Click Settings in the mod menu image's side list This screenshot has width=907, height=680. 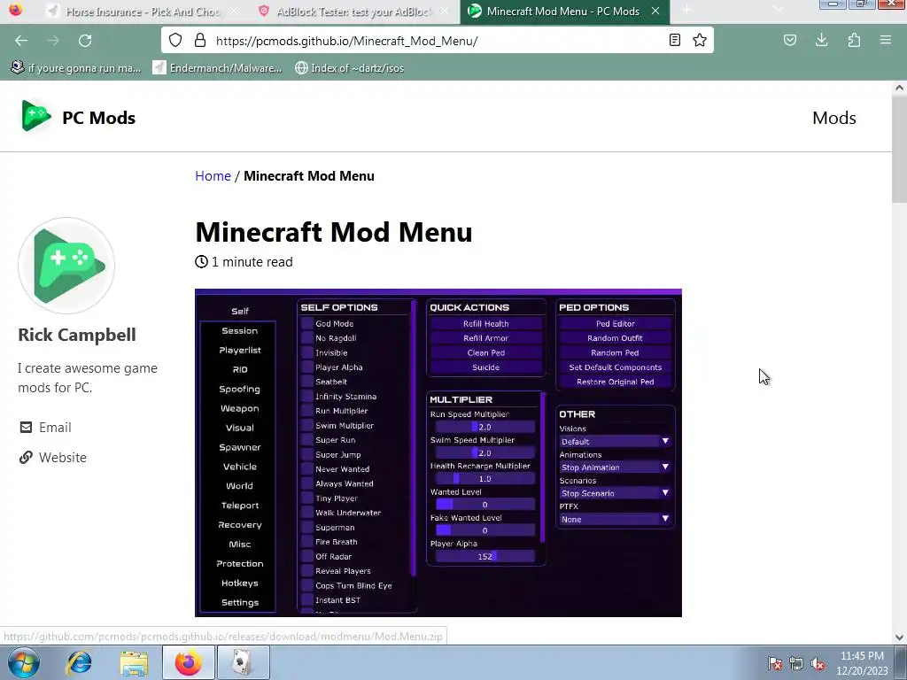point(239,602)
